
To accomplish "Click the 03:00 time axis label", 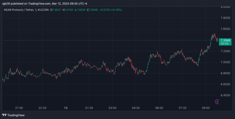I will click(112, 108).
